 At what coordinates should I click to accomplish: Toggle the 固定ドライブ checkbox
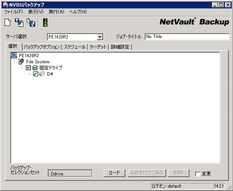coord(28,68)
